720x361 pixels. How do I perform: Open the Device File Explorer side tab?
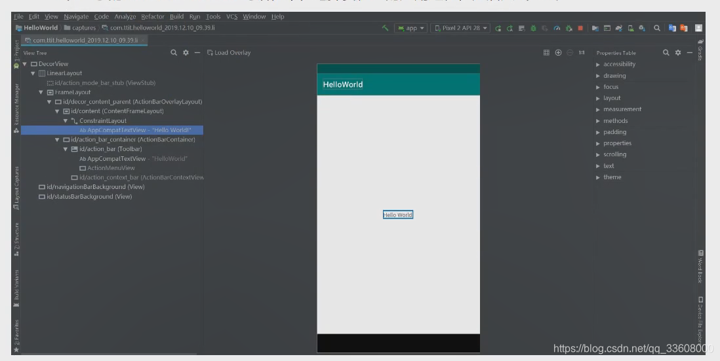click(700, 320)
